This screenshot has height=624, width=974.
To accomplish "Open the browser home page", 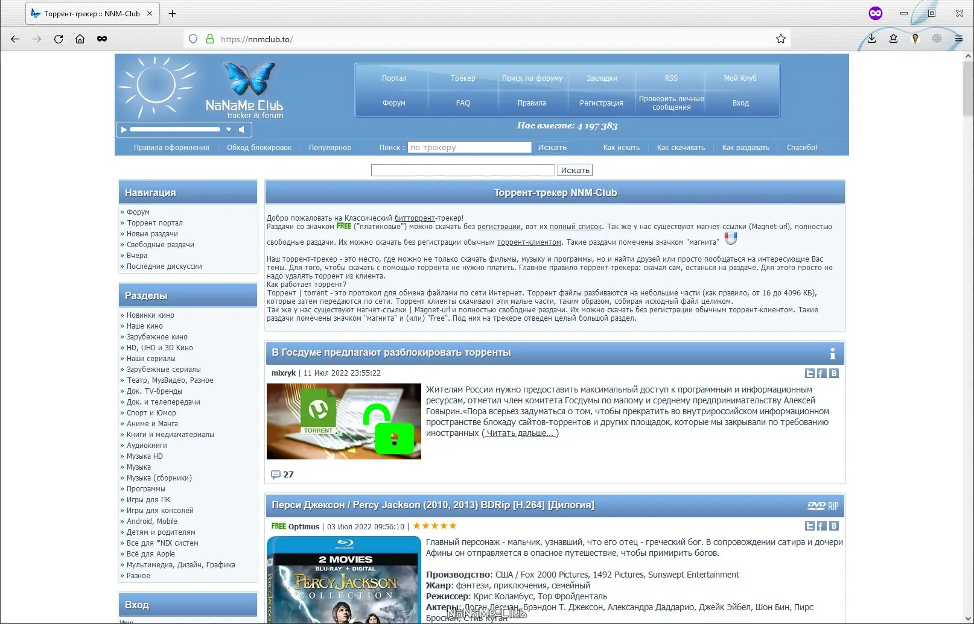I will pos(80,39).
